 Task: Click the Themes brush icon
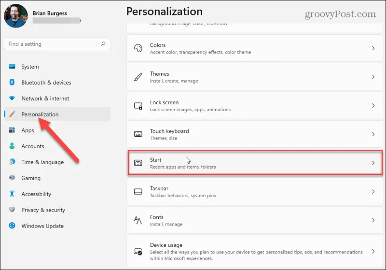pos(138,77)
